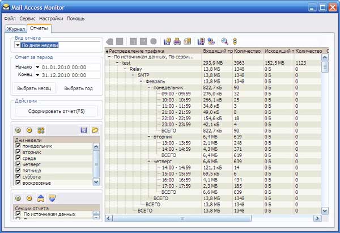Click the Выбрать год button
Viewport: 340px width, 233px height.
[x=79, y=88]
